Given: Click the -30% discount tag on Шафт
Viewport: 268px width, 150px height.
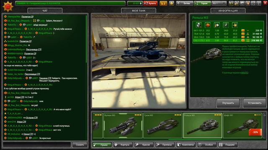Looking at the screenshot, I should 255,132.
